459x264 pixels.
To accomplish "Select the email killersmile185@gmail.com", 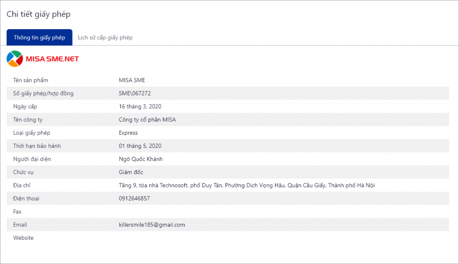I will (x=152, y=225).
